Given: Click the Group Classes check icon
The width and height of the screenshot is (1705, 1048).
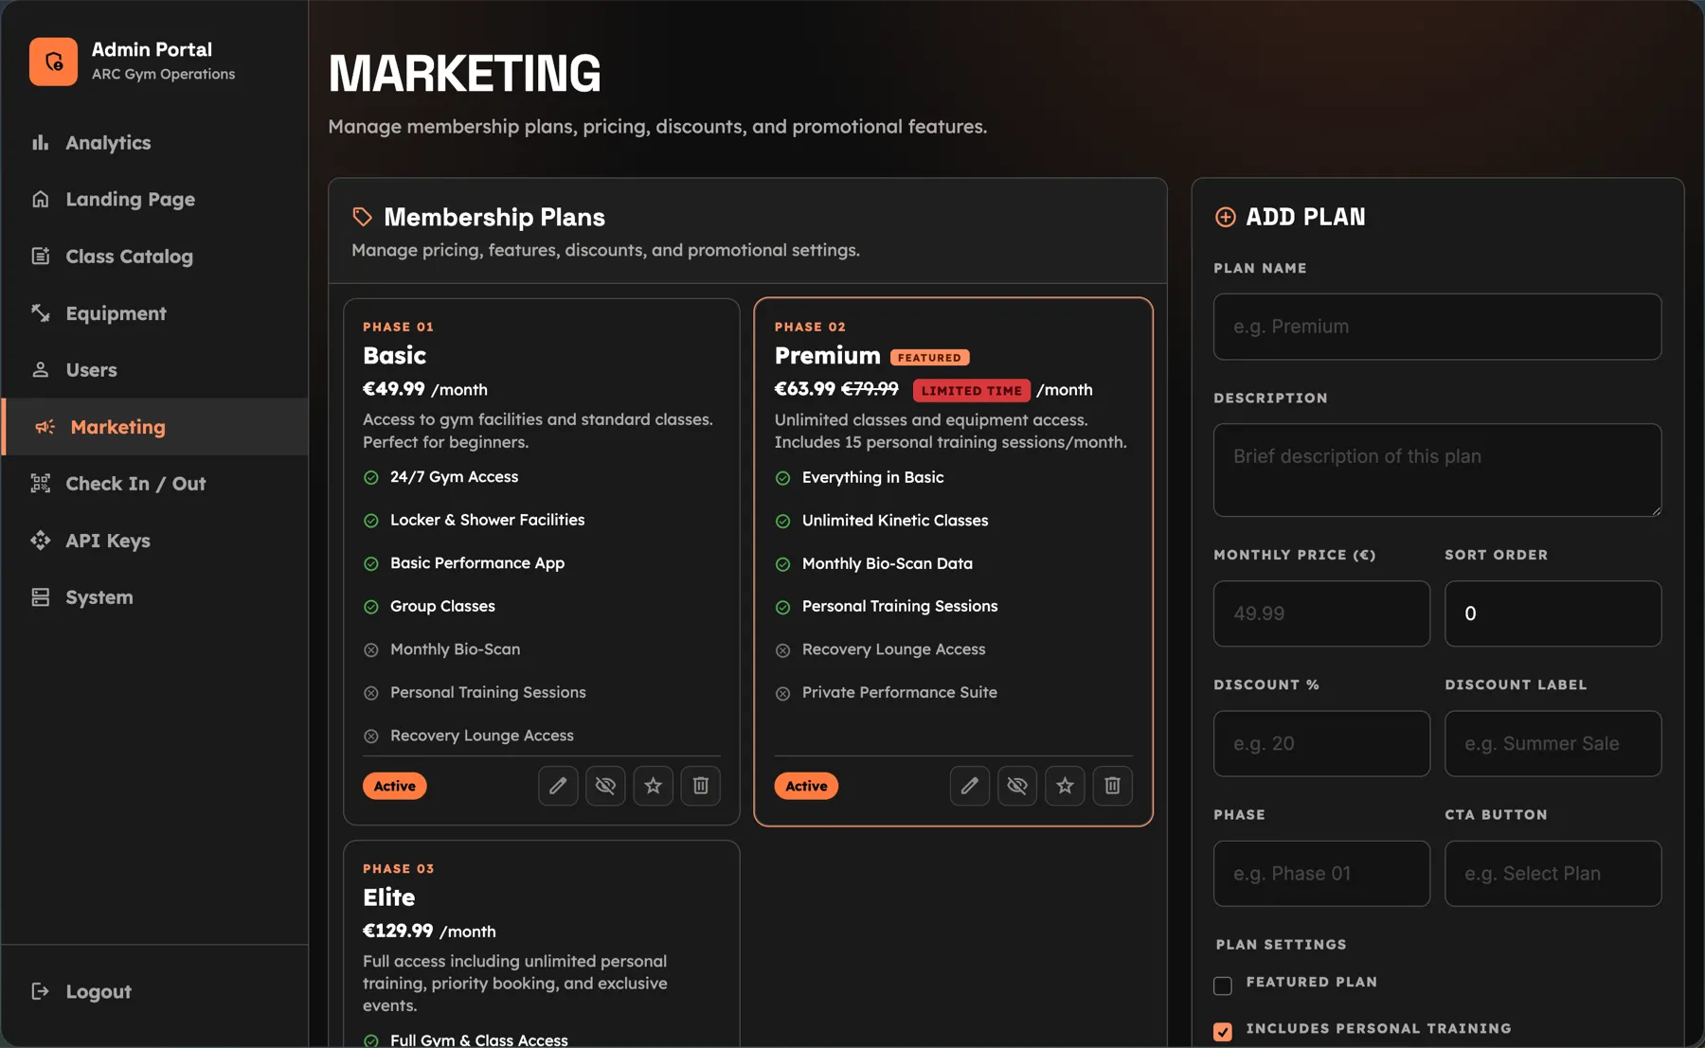Looking at the screenshot, I should pyautogui.click(x=371, y=607).
